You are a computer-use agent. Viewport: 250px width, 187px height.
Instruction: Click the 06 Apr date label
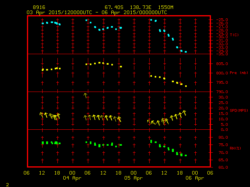click(195, 178)
